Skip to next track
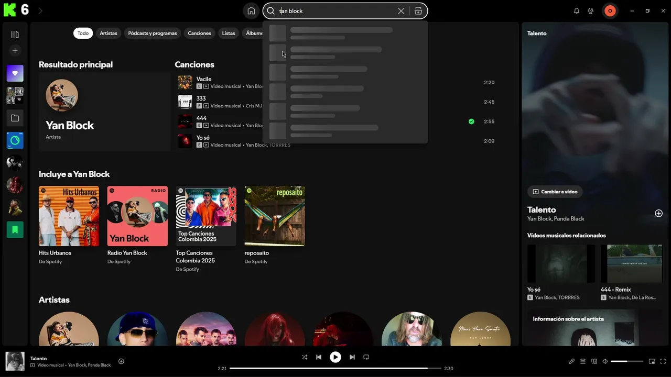Viewport: 671px width, 377px height. (x=352, y=357)
